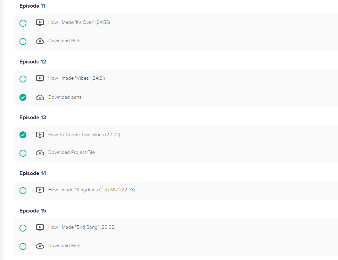Open How I made "Kingdoms Club Mix" lesson link
This screenshot has height=260, width=338.
pyautogui.click(x=92, y=190)
